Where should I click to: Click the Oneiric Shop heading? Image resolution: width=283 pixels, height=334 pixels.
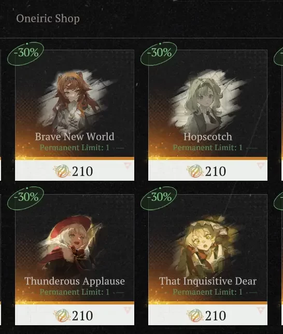click(48, 19)
